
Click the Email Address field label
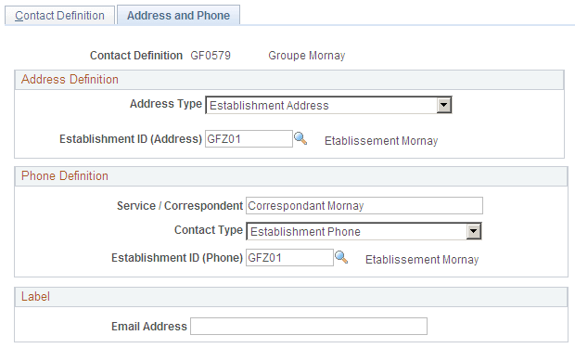tap(149, 326)
